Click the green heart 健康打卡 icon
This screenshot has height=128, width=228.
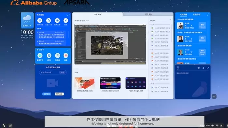[40, 55]
